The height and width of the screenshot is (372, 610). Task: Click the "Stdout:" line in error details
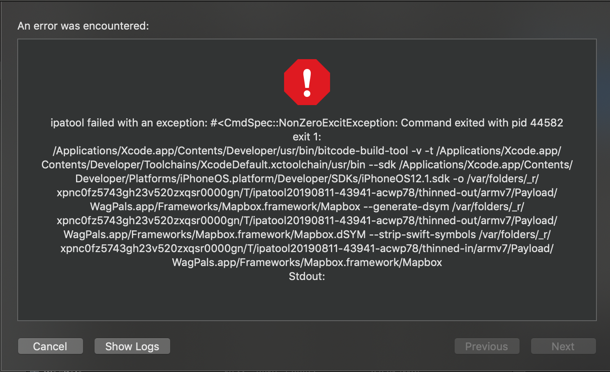306,276
